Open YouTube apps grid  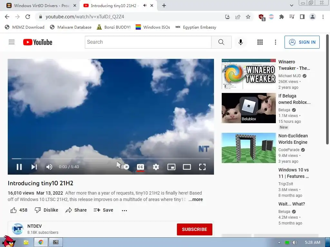[260, 42]
